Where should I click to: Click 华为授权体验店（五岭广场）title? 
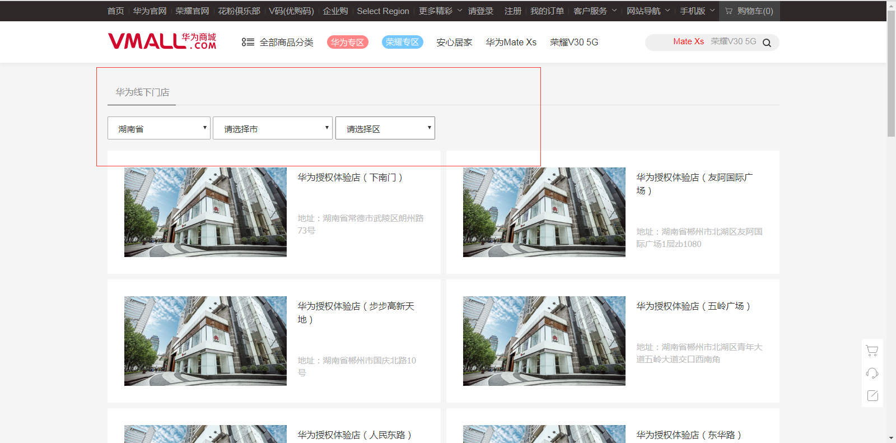click(693, 306)
